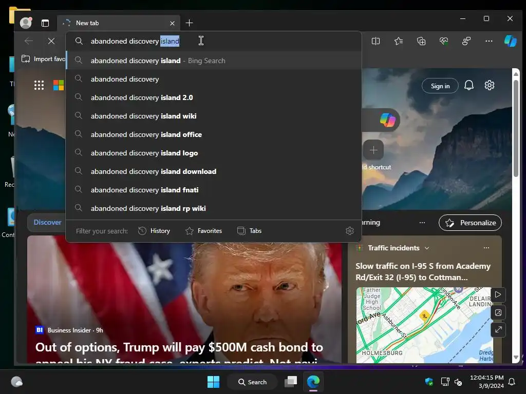Open the profile sharing toolbar icon
This screenshot has width=526, height=394.
coord(466,41)
